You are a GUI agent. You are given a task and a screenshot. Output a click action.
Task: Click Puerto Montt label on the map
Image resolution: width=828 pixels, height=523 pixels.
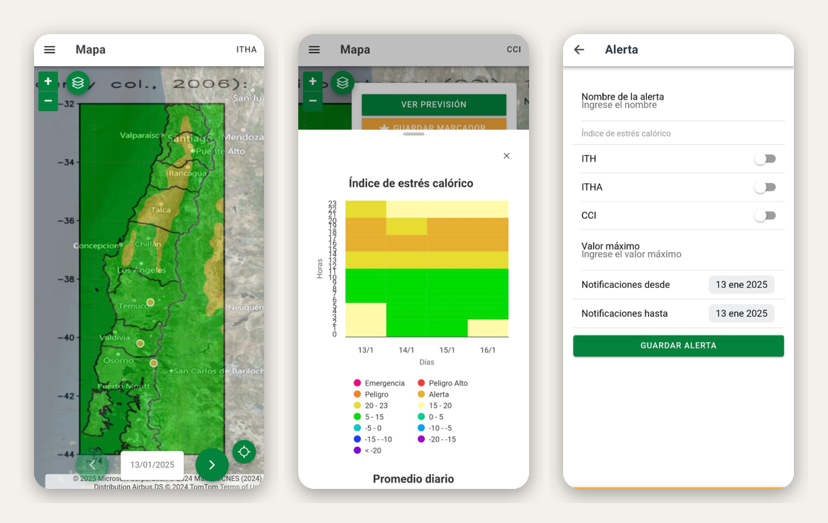tap(124, 386)
